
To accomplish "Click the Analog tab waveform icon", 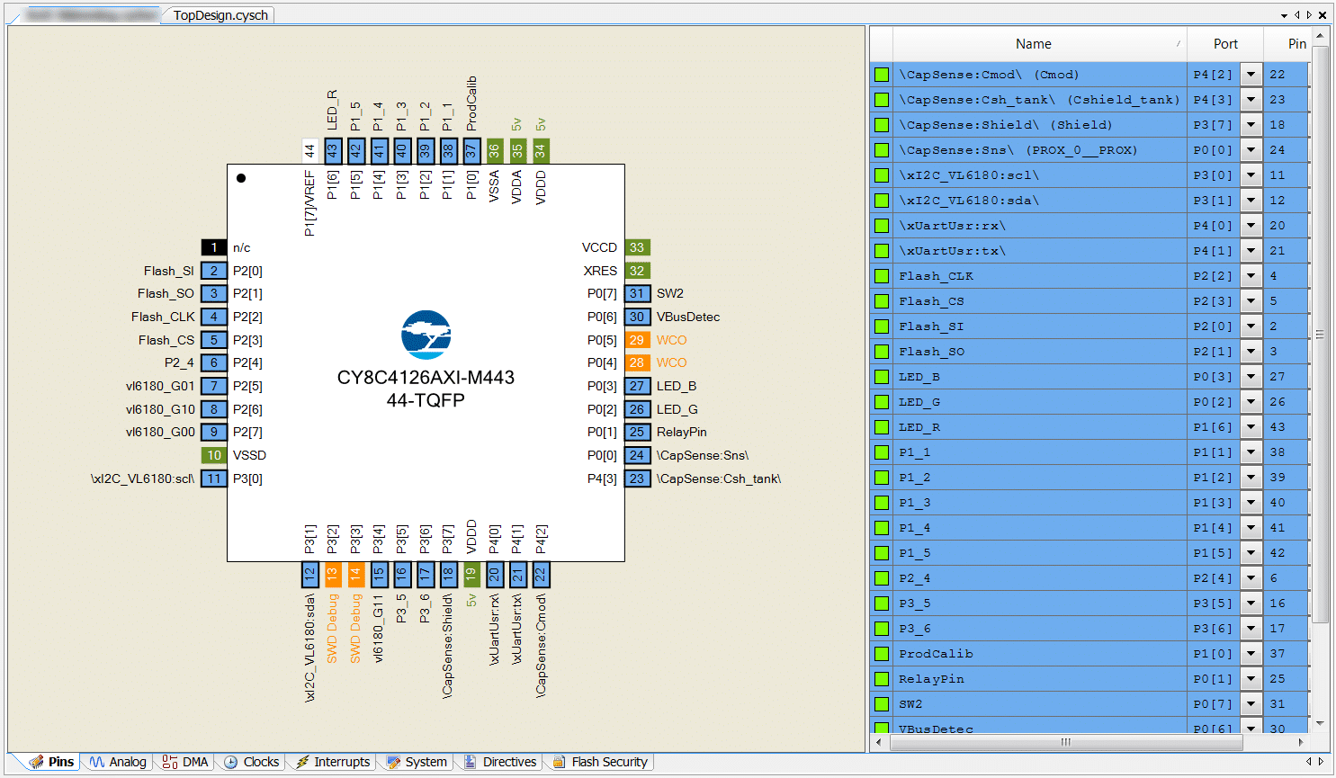I will (x=96, y=762).
